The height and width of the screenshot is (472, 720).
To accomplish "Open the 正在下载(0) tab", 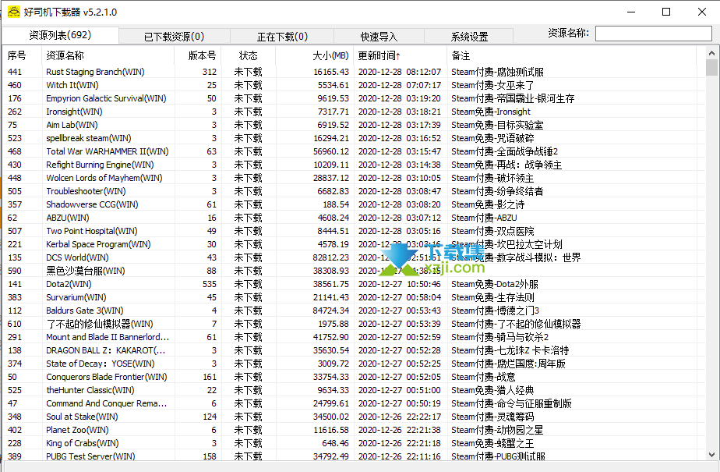I will [x=282, y=37].
